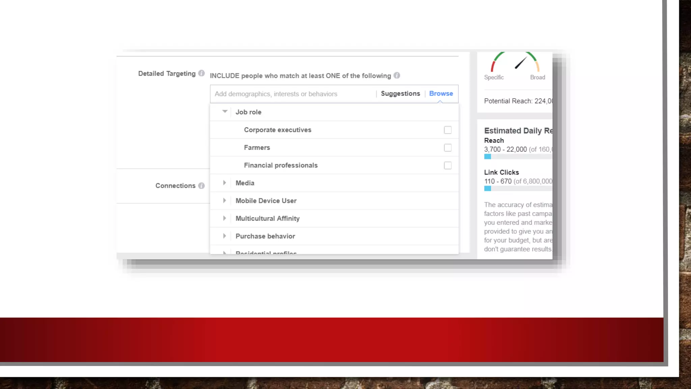Check the Farmers checkbox
The height and width of the screenshot is (389, 691).
click(447, 148)
